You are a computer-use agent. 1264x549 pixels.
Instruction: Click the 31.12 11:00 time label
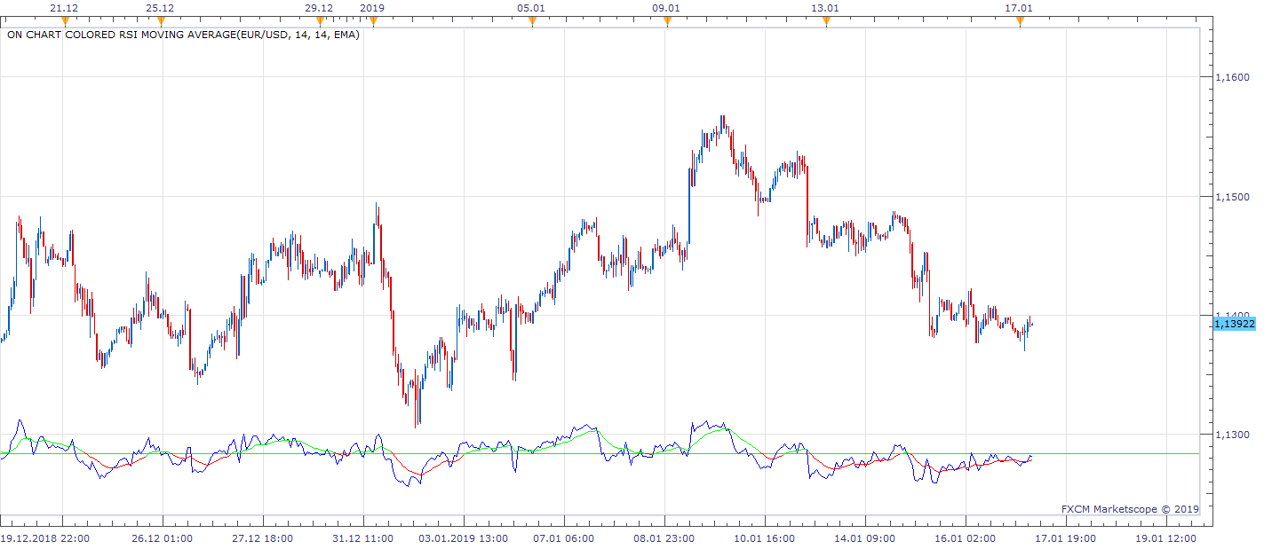pyautogui.click(x=362, y=538)
